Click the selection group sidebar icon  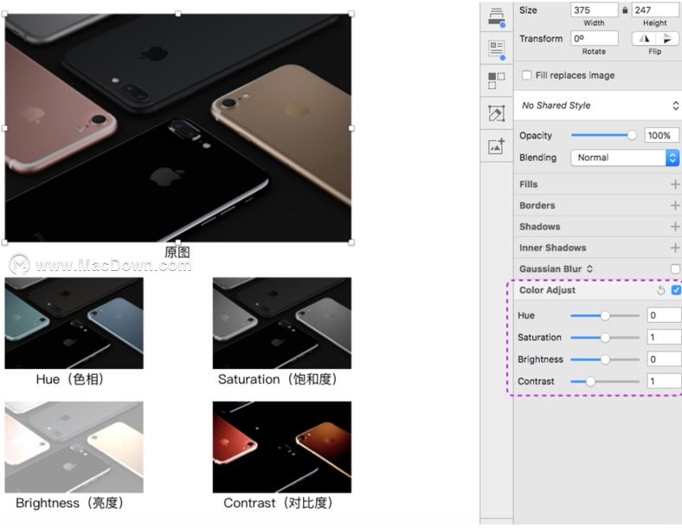tap(496, 81)
